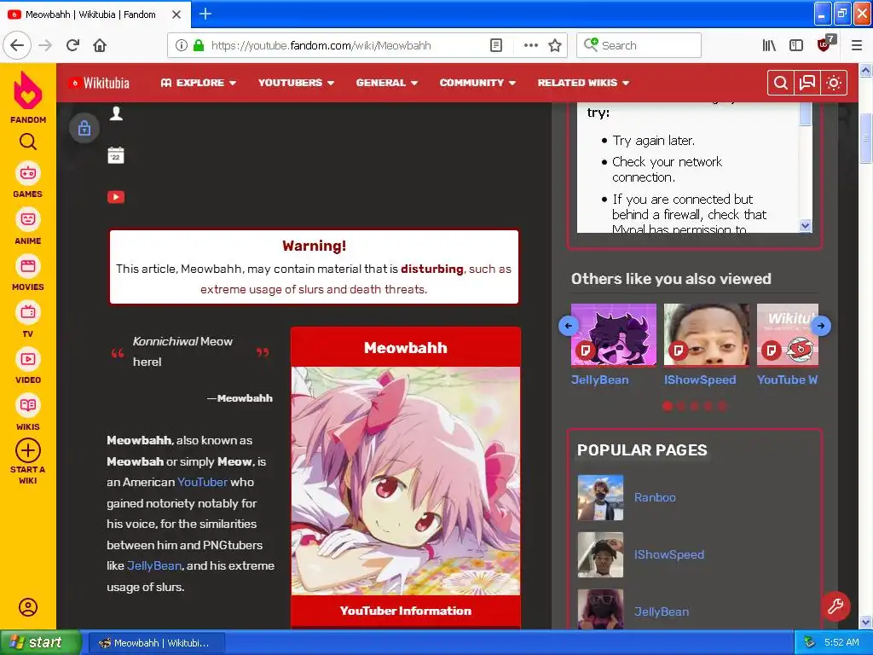Select first carousel pagination dot
The height and width of the screenshot is (655, 873).
[668, 406]
